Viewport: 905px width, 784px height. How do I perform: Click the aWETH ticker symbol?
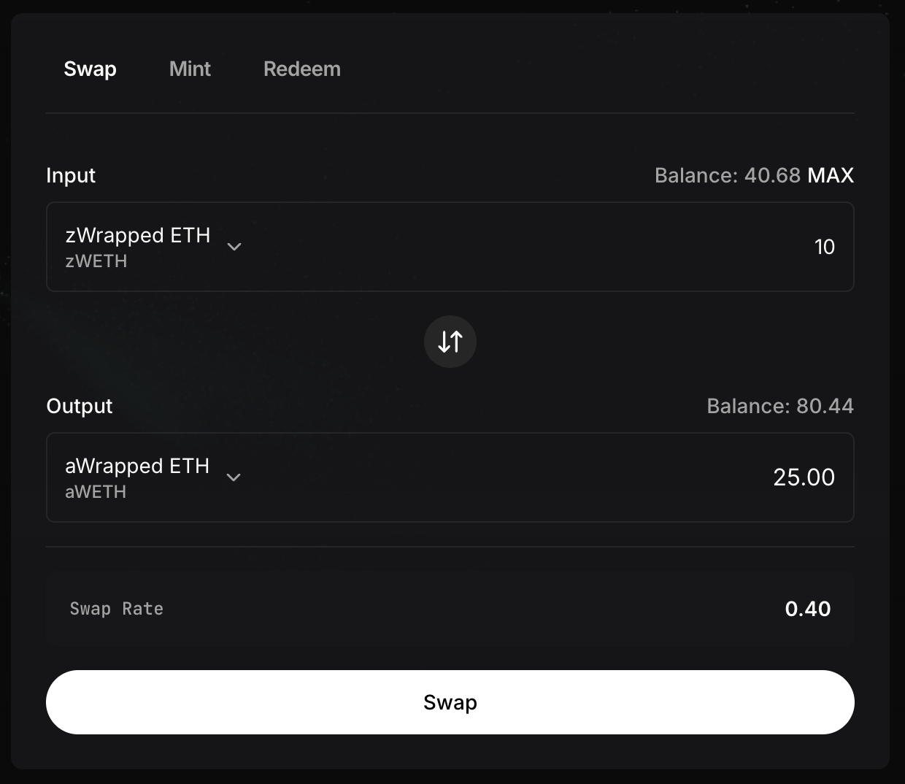[x=96, y=492]
